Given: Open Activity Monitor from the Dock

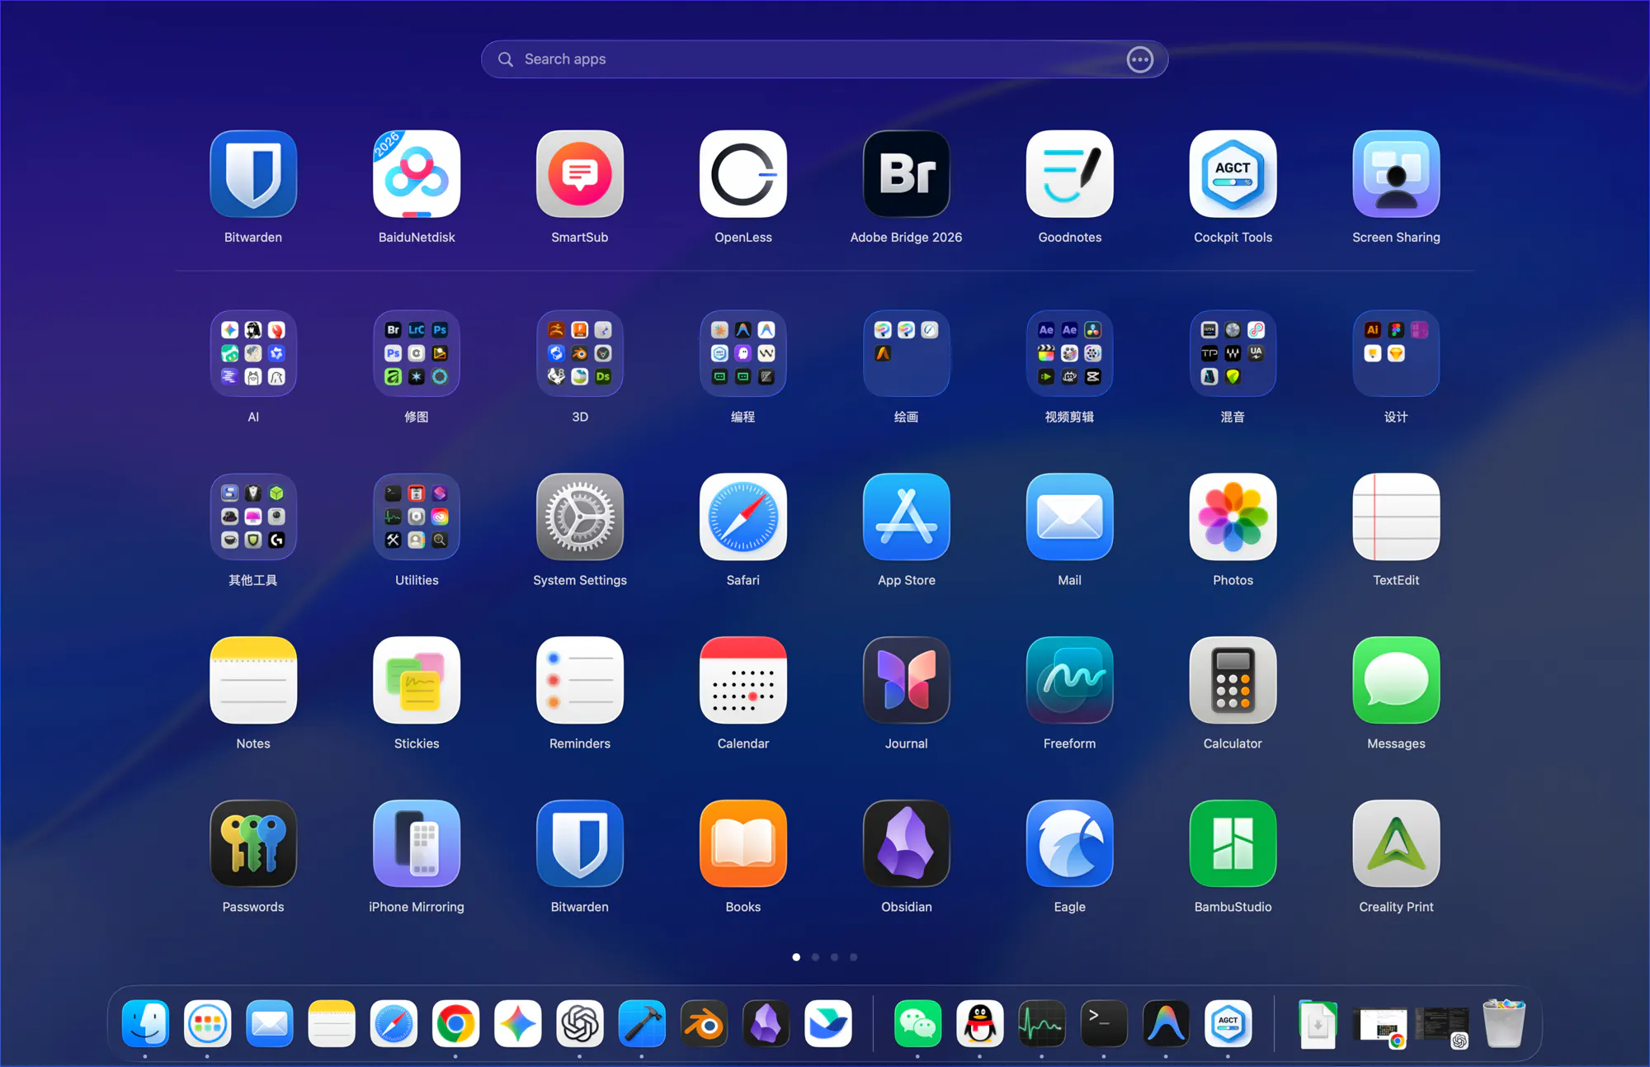Looking at the screenshot, I should (1042, 1024).
